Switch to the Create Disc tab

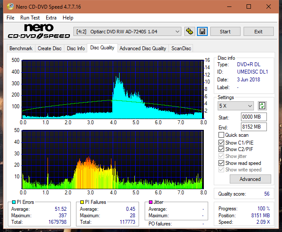(50, 48)
